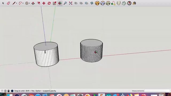This screenshot has height=96, width=171.
Task: Open the shape tool dropdown arrow
Action: (x=29, y=3)
